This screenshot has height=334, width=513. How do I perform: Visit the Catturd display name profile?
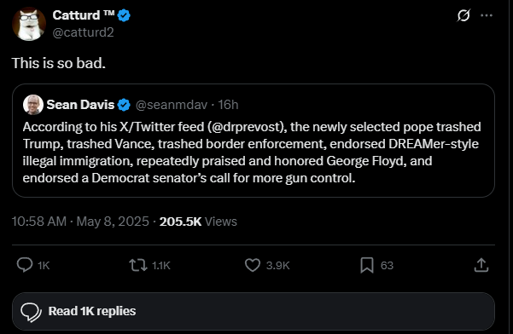[x=84, y=15]
